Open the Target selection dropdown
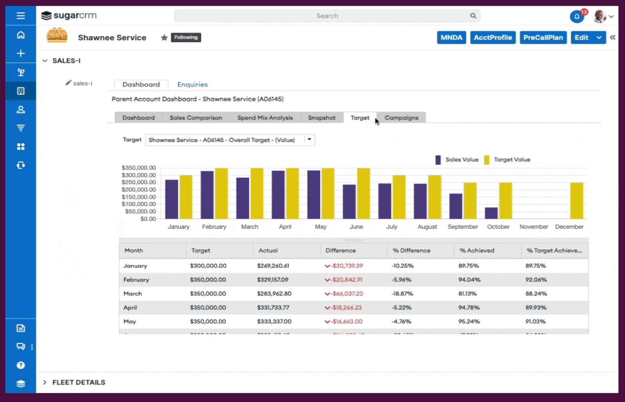 tap(230, 140)
